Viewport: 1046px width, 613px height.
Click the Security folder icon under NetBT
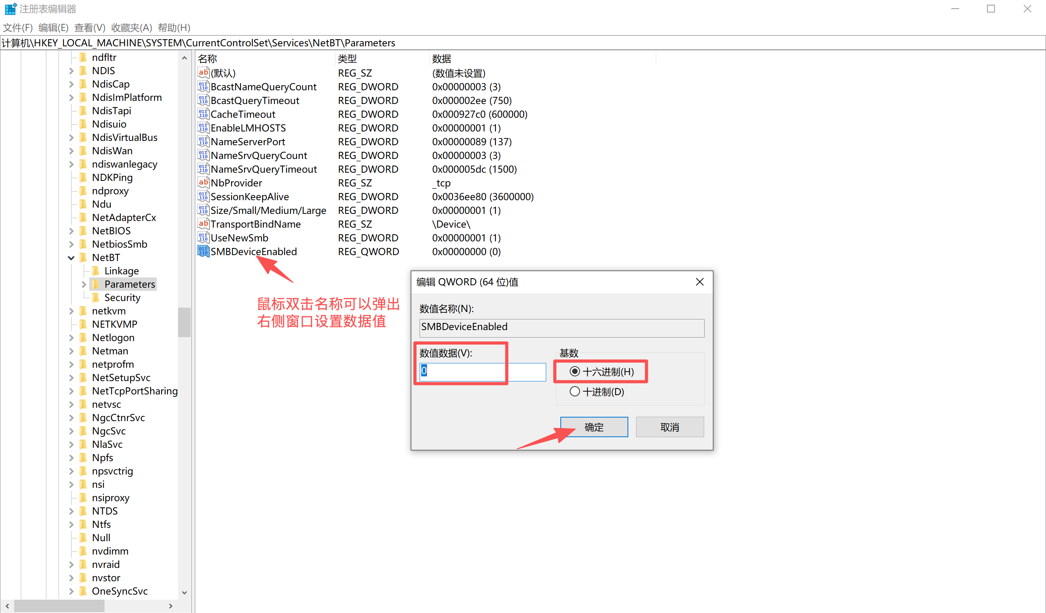[96, 297]
